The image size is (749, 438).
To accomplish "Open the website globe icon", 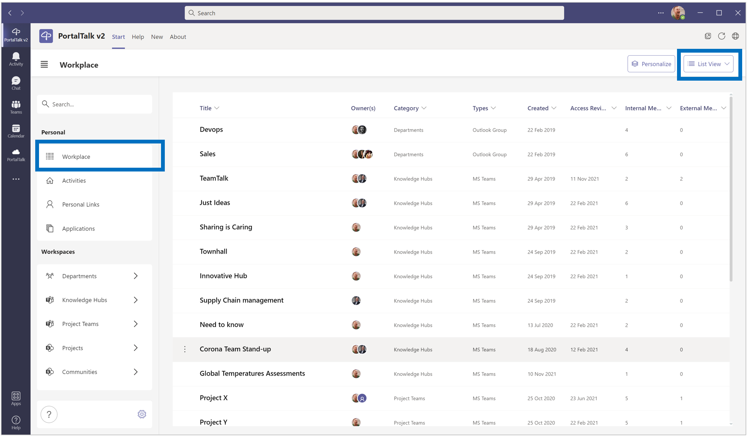I will 735,36.
